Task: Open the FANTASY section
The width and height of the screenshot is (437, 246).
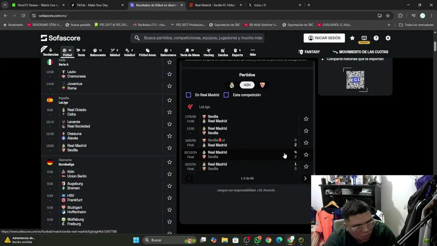Action: 309,52
